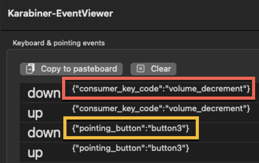Select the yellow-highlighted button3 down event

pos(131,128)
